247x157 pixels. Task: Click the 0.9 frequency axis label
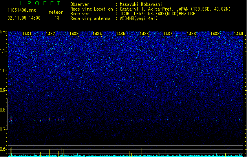coord(4,90)
